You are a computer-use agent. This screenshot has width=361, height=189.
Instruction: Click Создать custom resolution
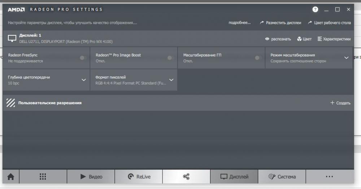tap(343, 103)
